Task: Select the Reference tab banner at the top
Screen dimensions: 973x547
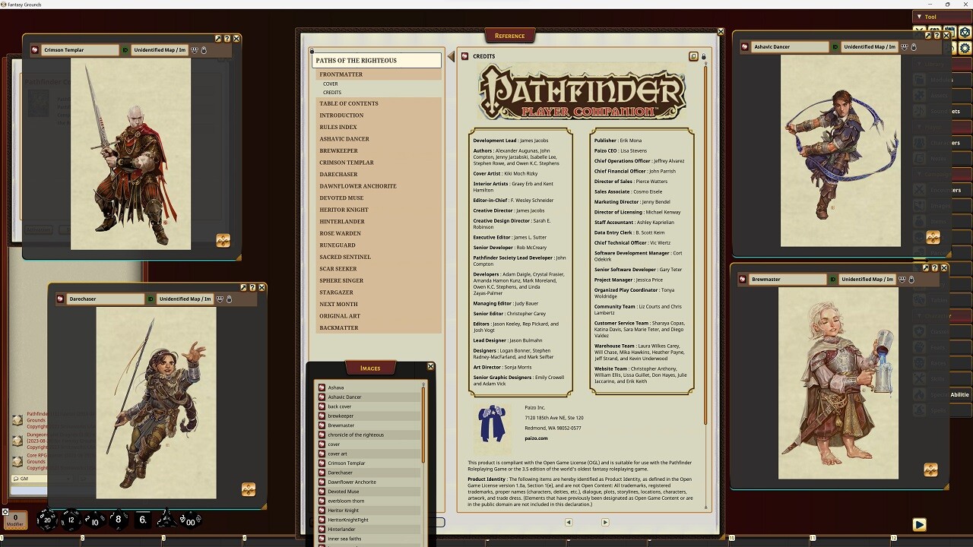Action: point(509,35)
